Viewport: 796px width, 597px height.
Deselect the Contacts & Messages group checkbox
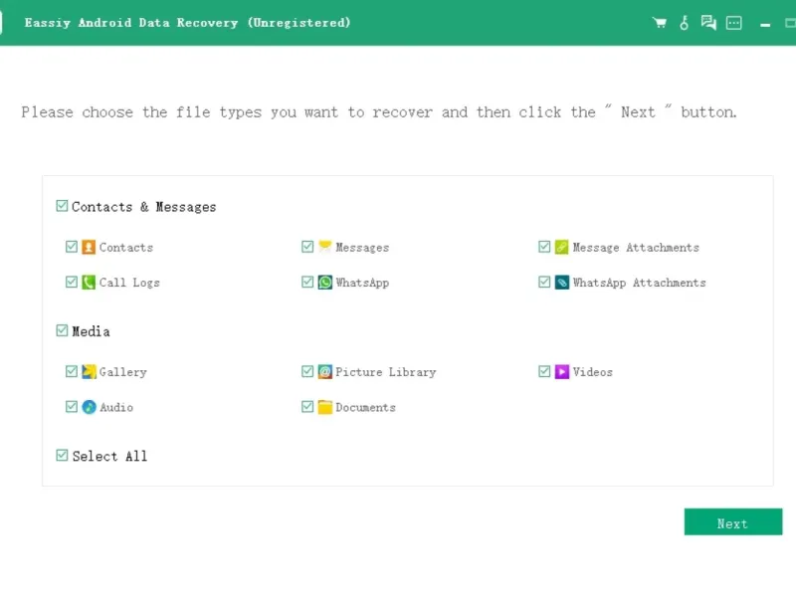click(x=63, y=207)
